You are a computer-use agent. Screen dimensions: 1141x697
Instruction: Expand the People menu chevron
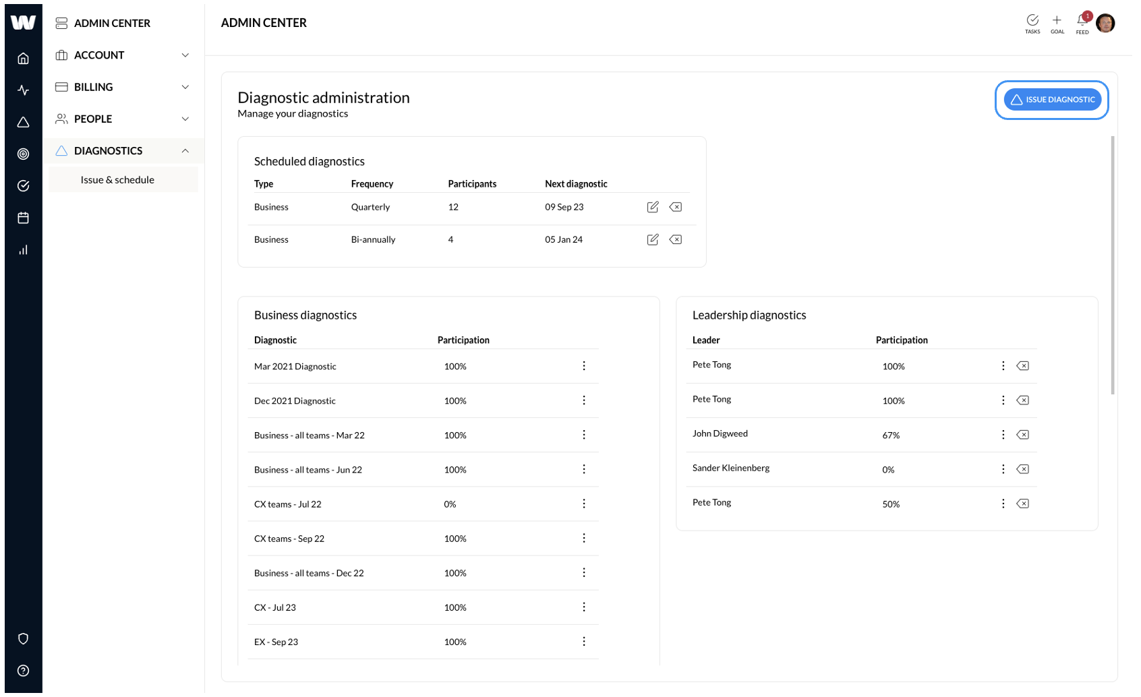tap(185, 119)
